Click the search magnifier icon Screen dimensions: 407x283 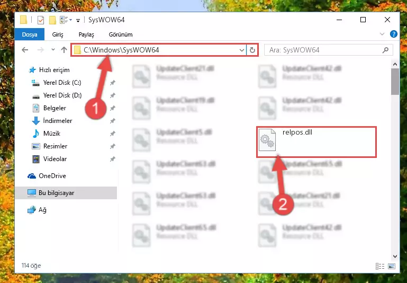point(385,50)
